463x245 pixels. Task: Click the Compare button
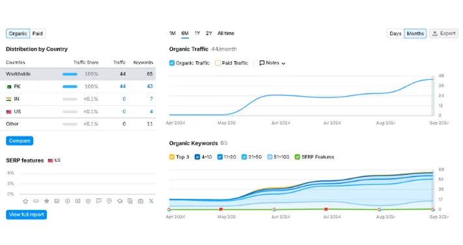click(20, 141)
